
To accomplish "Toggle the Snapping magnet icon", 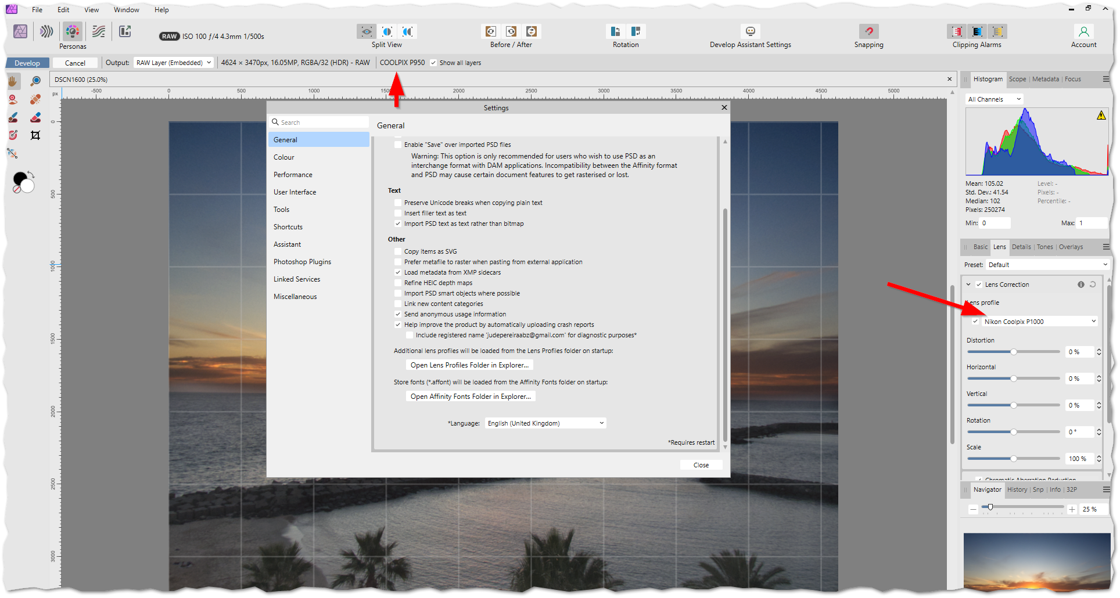I will click(869, 31).
